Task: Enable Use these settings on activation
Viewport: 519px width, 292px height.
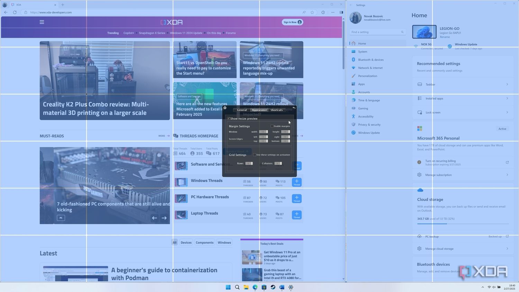Action: pyautogui.click(x=255, y=155)
